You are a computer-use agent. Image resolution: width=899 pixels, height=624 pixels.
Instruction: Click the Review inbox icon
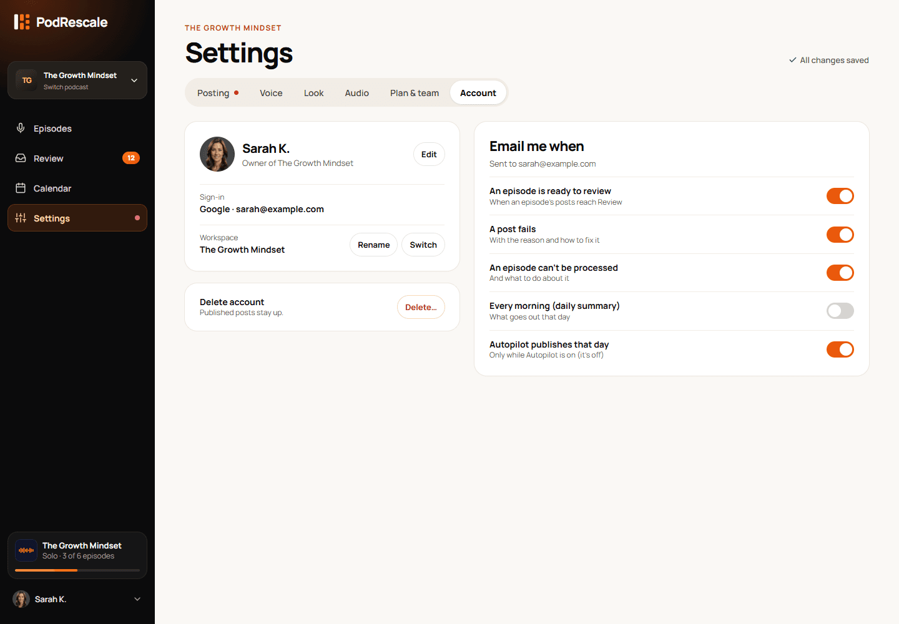[x=21, y=158]
